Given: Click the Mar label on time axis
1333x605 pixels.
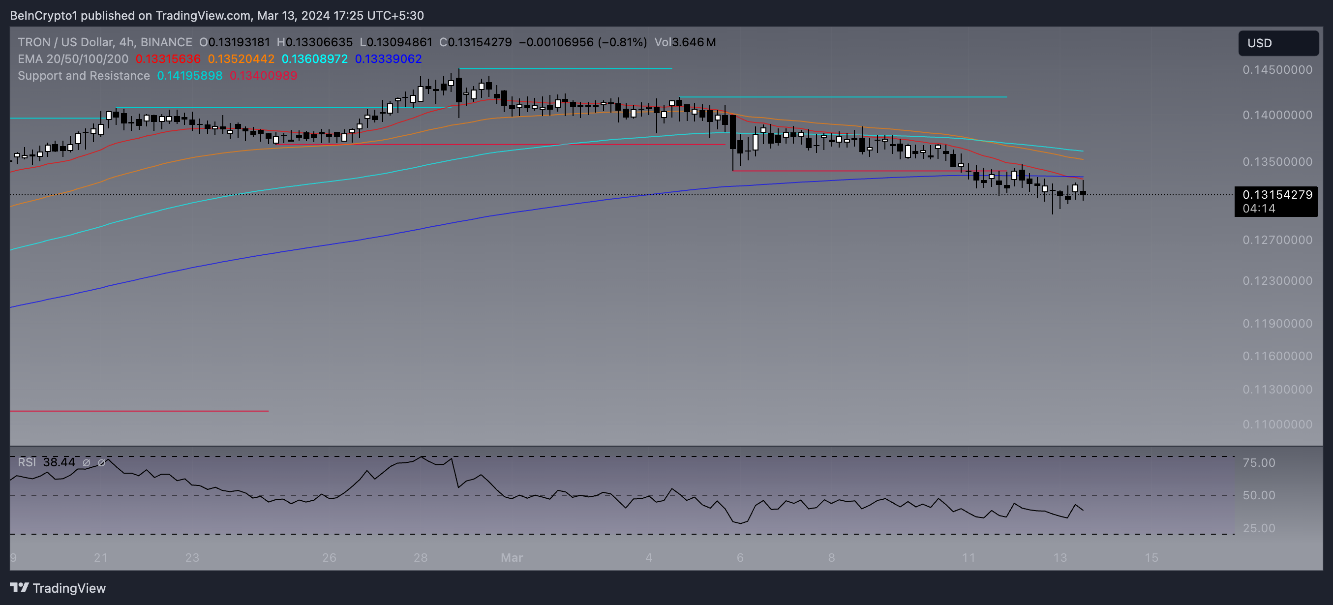Looking at the screenshot, I should (511, 557).
